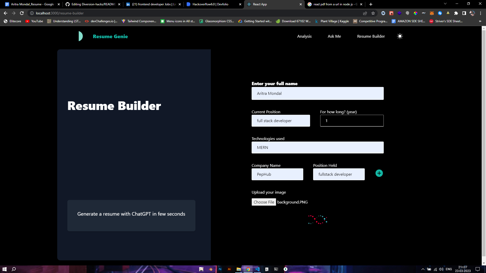Viewport: 486px width, 273px height.
Task: Open the Shazam extension icon
Action: pos(440,13)
